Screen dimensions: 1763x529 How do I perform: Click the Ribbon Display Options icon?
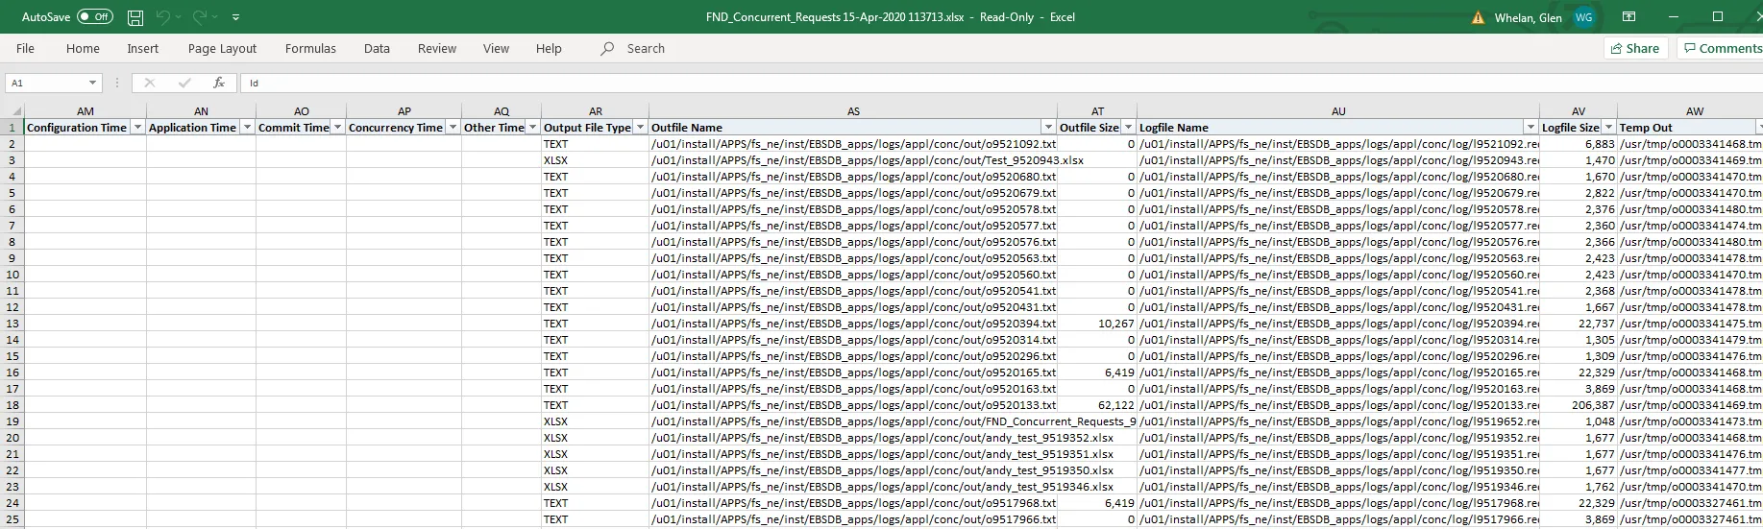pos(1628,17)
